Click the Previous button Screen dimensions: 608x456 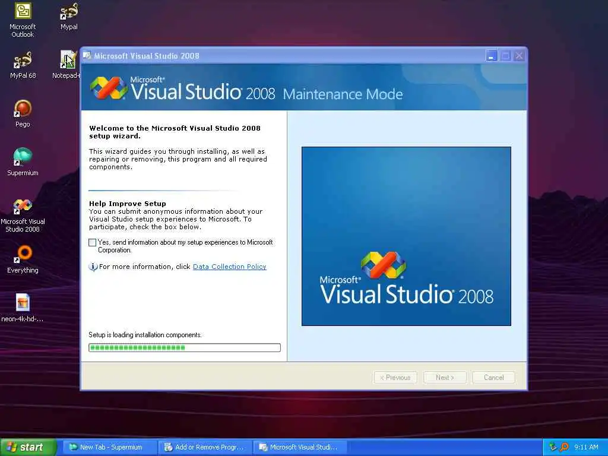(x=395, y=377)
